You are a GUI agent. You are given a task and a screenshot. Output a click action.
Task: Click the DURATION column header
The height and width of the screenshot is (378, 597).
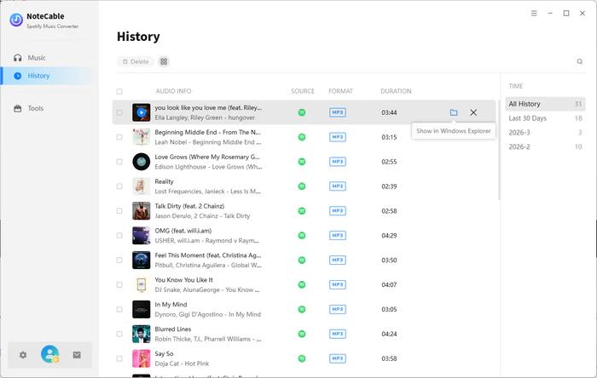coord(396,91)
